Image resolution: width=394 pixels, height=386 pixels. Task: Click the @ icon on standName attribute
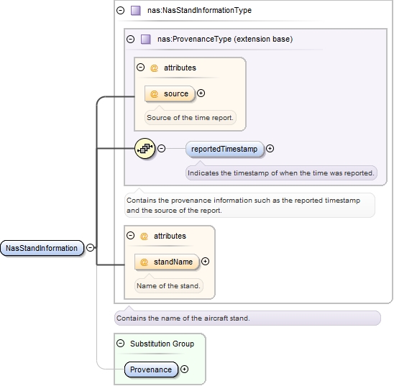(x=144, y=262)
